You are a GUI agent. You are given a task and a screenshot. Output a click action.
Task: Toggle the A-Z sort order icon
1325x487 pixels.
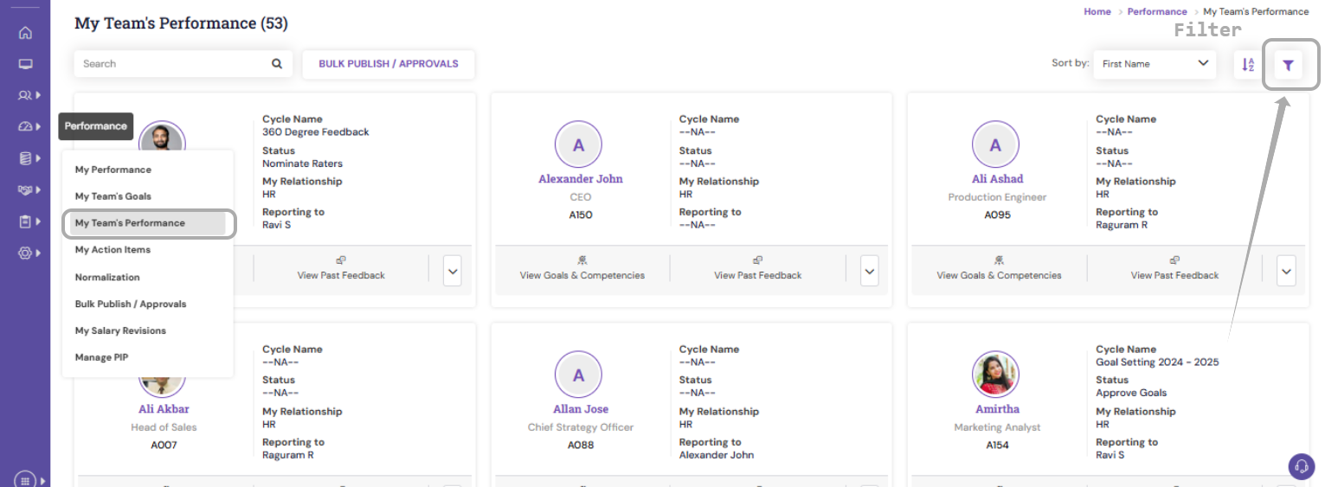tap(1247, 64)
